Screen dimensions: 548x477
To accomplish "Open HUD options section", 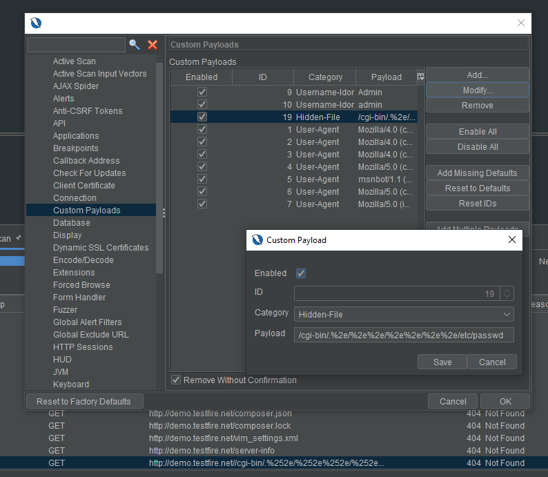I will click(x=62, y=359).
